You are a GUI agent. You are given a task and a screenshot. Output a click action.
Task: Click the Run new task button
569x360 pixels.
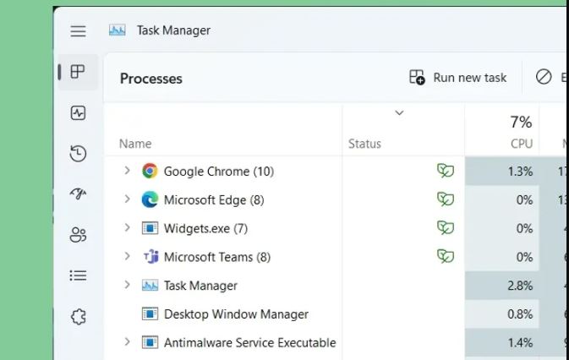(457, 77)
